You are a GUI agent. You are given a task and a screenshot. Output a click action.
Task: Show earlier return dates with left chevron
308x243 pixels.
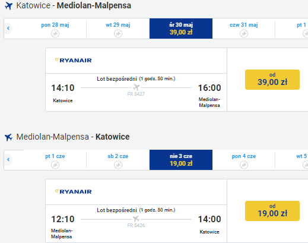pyautogui.click(x=8, y=160)
